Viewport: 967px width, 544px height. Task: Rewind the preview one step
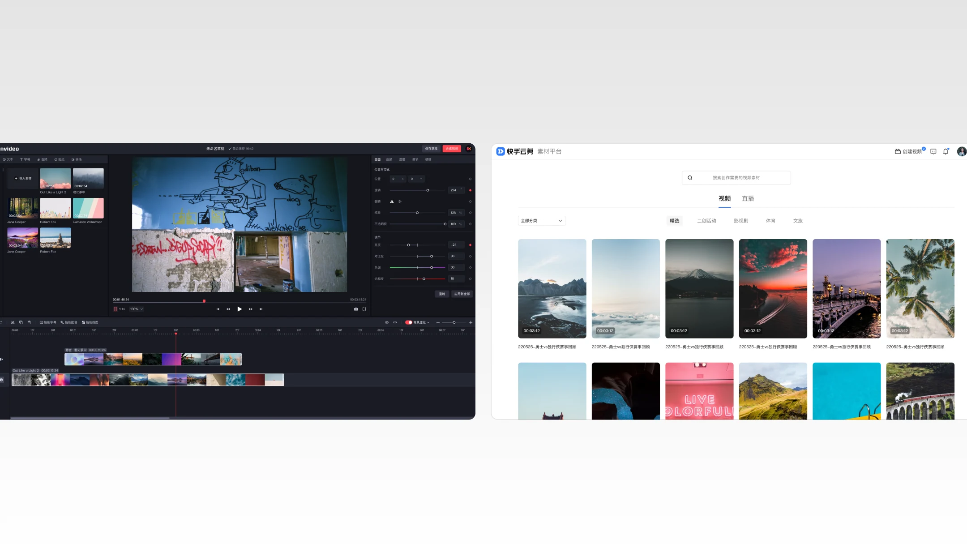coord(228,309)
